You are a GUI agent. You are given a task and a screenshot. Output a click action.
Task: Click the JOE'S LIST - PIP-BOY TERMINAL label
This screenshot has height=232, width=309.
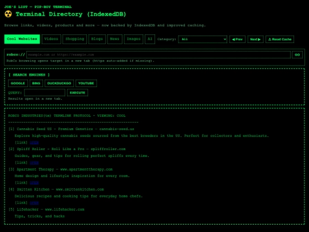pos(38,7)
